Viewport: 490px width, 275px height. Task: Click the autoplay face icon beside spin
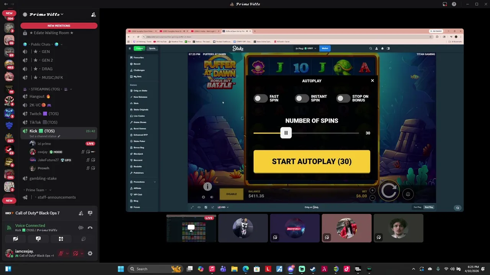pos(408,194)
